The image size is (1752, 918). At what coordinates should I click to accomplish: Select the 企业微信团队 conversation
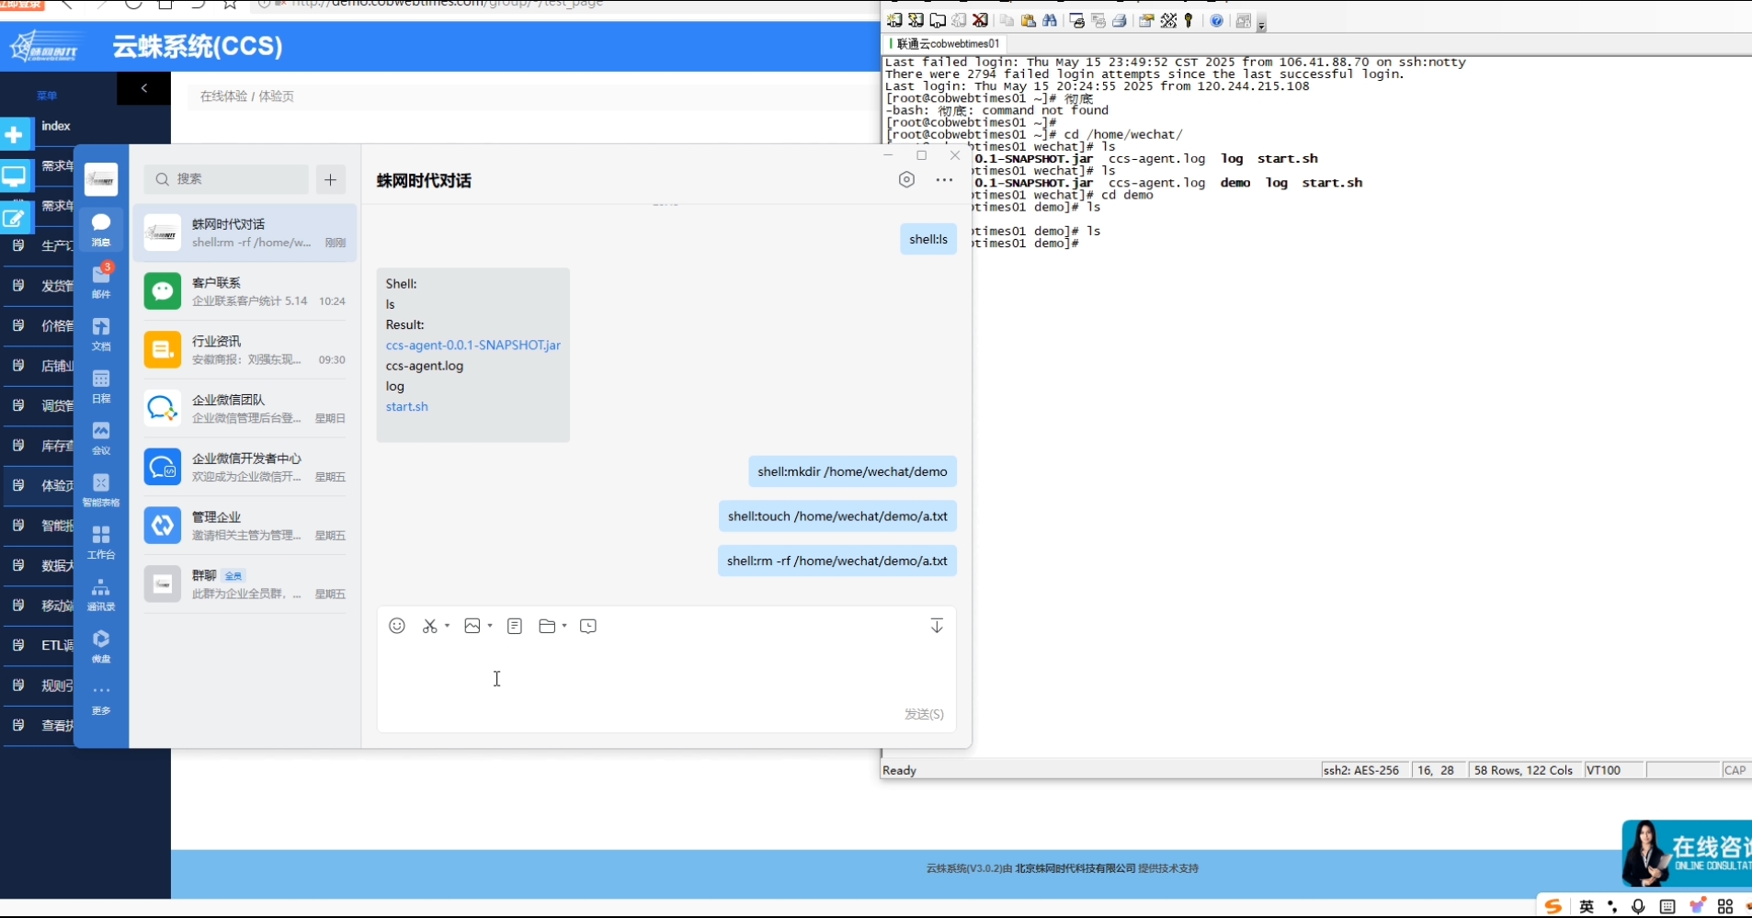(x=245, y=408)
